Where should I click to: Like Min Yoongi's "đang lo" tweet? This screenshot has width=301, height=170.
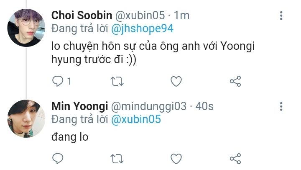click(x=176, y=159)
